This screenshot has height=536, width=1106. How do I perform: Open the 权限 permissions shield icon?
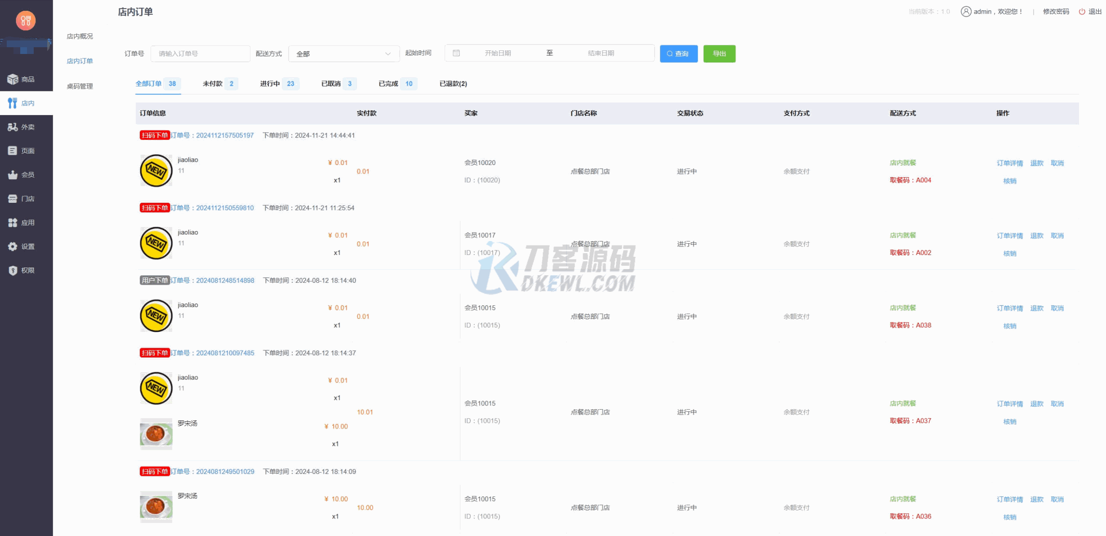pyautogui.click(x=13, y=270)
